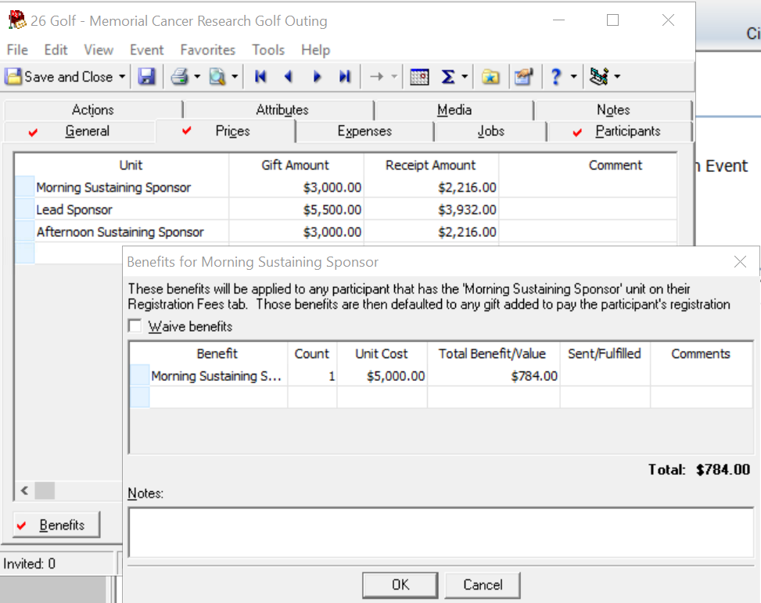
Task: Switch to the General tab
Action: pos(81,131)
